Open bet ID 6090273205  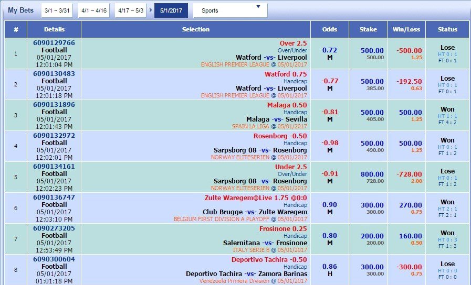click(54, 228)
